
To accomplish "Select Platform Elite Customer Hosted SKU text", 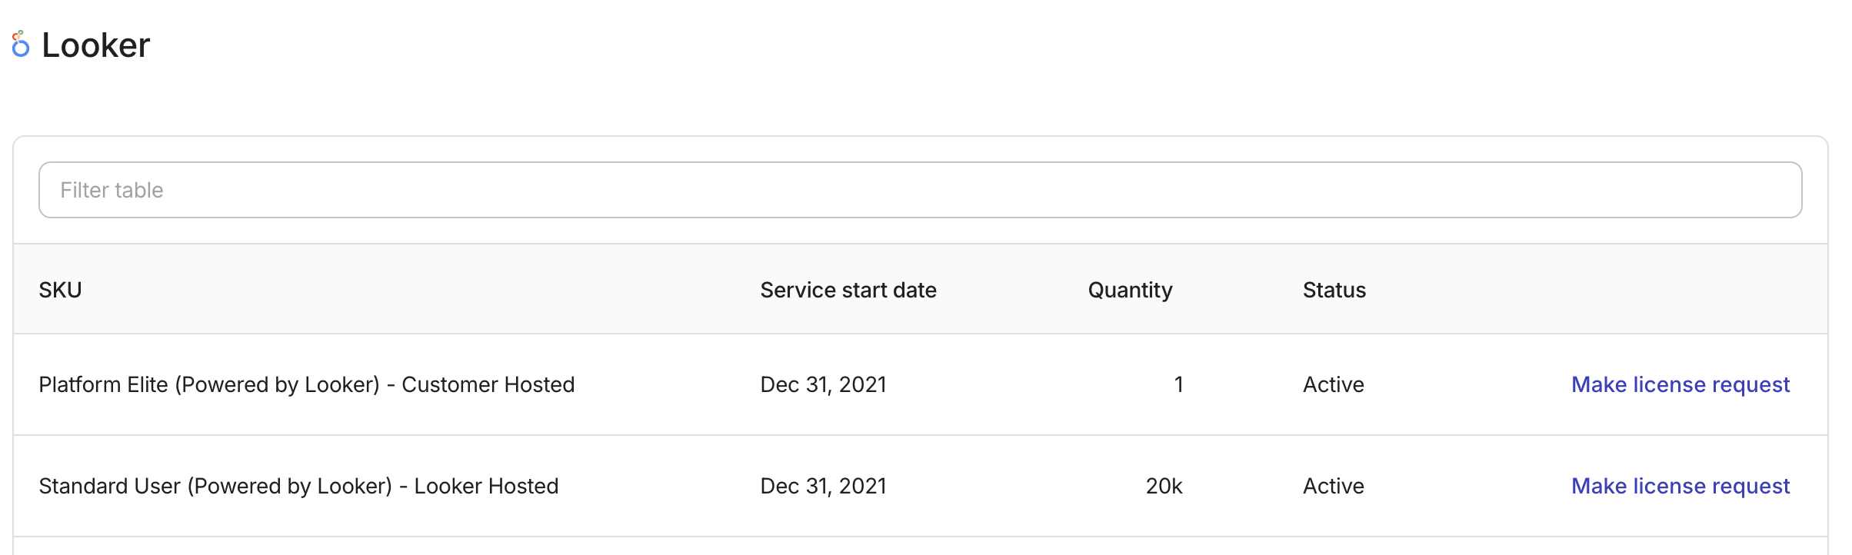I will click(x=306, y=384).
